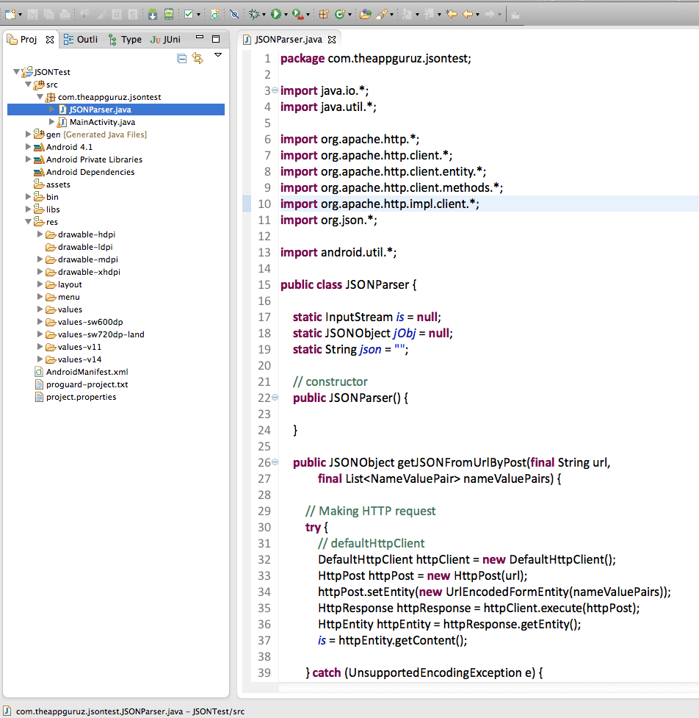Toggle the Link with Editor icon in Package Explorer
Image resolution: width=699 pixels, height=718 pixels.
(198, 57)
